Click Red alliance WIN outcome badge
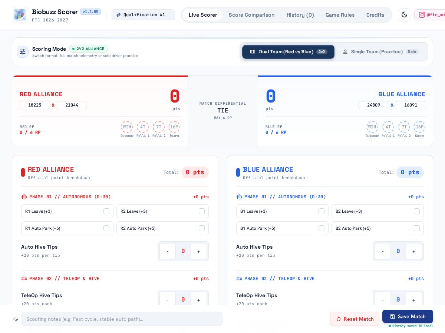 point(127,127)
